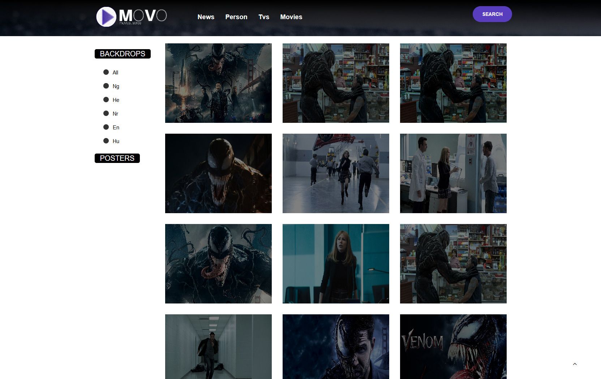Open the Tvs section

[264, 17]
